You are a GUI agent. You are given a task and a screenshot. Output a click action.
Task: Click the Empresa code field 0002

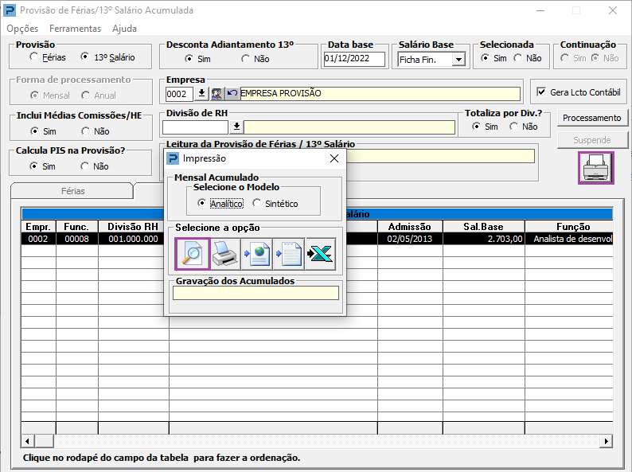click(179, 94)
